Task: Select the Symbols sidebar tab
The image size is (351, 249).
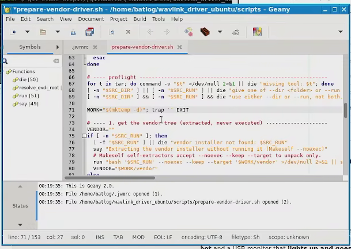Action: (x=30, y=47)
